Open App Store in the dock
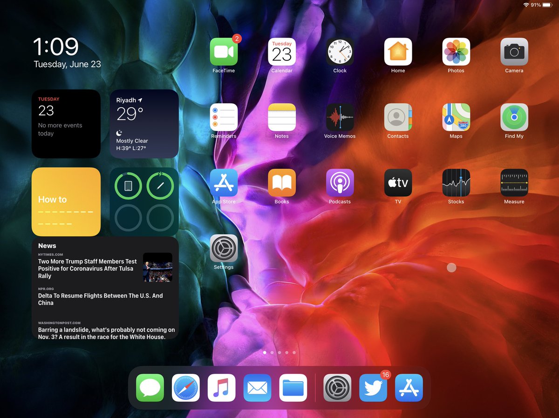559x418 pixels. point(409,388)
